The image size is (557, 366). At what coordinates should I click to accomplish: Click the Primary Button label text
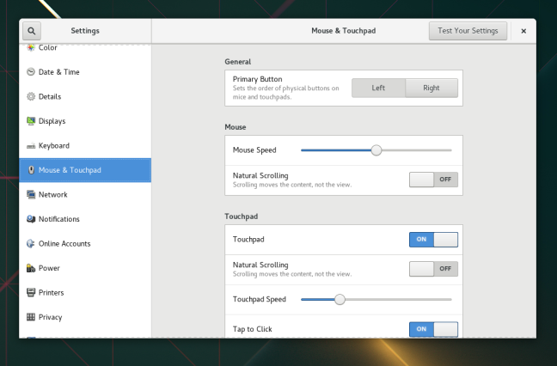[258, 79]
